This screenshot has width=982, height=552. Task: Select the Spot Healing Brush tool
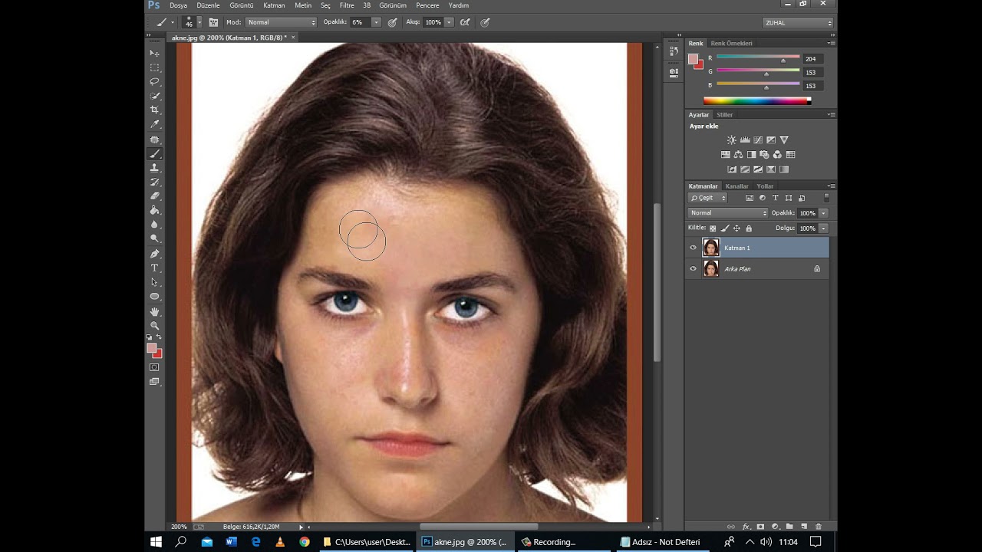[154, 140]
